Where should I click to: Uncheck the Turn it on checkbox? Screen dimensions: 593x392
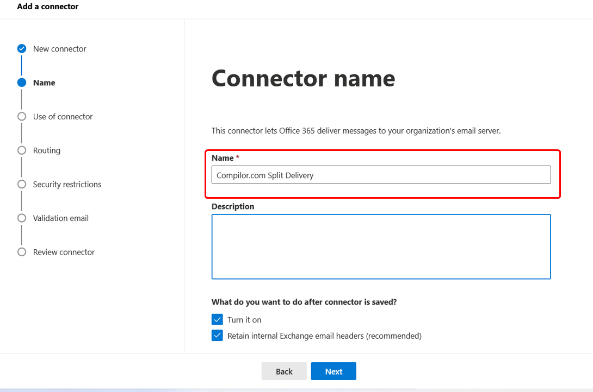tap(217, 319)
